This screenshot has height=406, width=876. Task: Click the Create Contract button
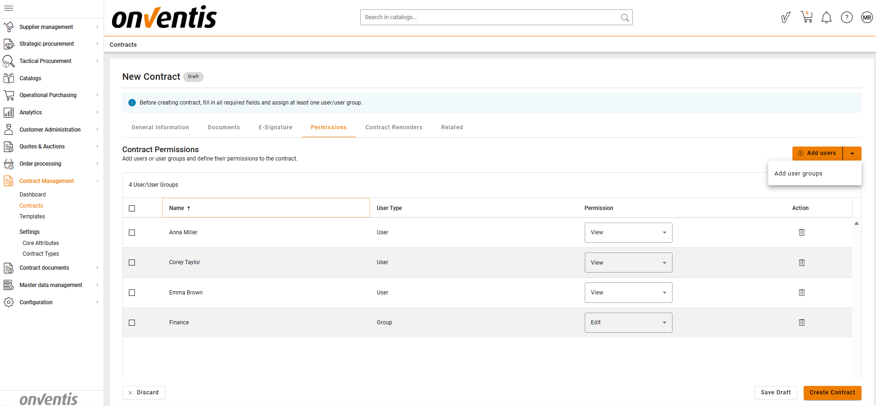832,392
